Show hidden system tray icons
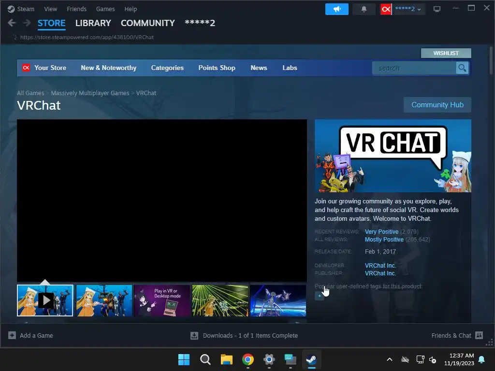Viewport: 495px width, 371px height. click(x=390, y=359)
